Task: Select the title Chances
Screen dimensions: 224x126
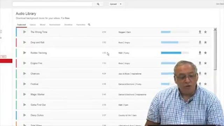Action: (35, 73)
